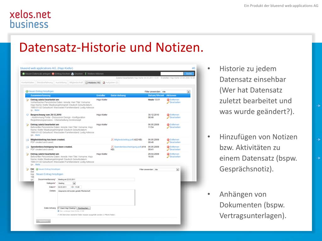322x241 pixels.
Task: Click the PDF icon next to Mitgliedsbeitrag.pdf
Action: point(112,140)
